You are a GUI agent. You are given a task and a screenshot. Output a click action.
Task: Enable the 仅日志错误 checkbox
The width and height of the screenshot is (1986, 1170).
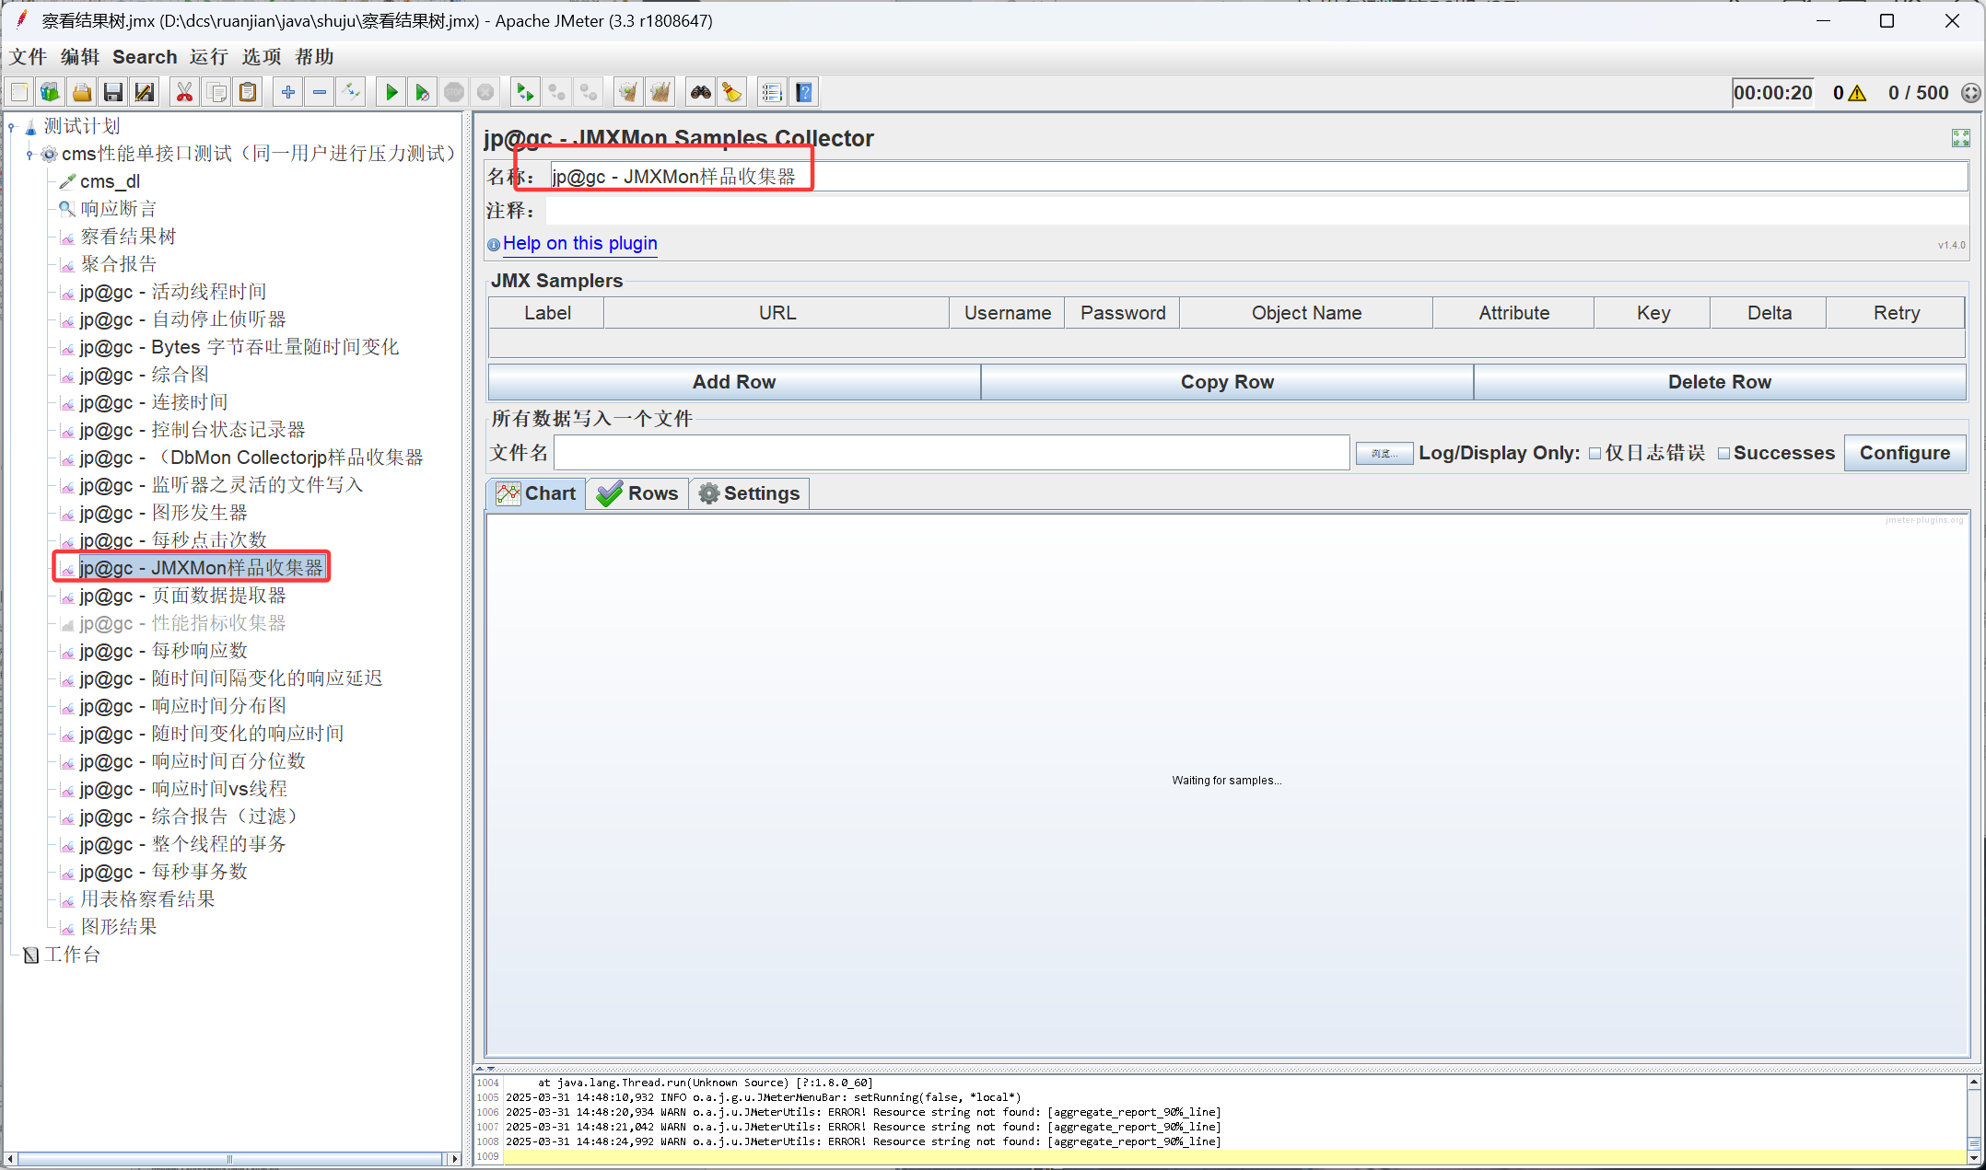tap(1595, 454)
